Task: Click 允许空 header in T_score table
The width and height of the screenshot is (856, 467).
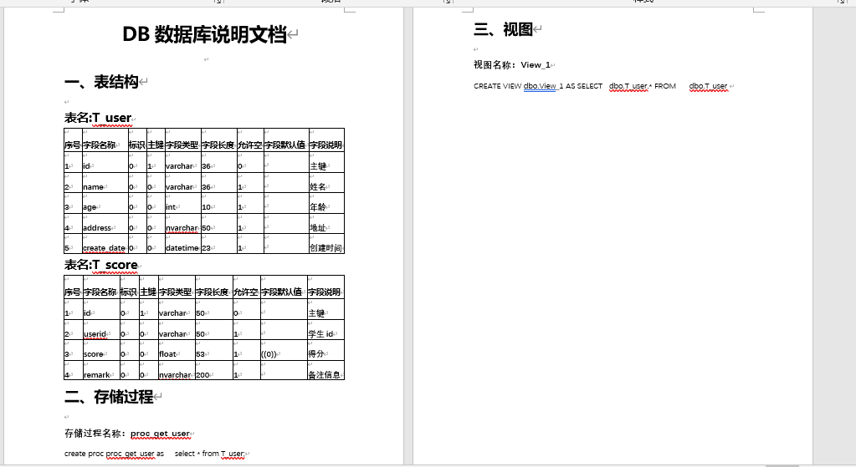Action: [247, 287]
